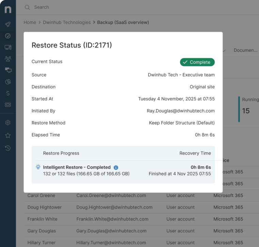Select the Franklin White row name
Screen dimensions: 259x247
[43, 219]
